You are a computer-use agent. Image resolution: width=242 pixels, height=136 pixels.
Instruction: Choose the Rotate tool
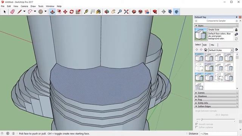point(71,12)
